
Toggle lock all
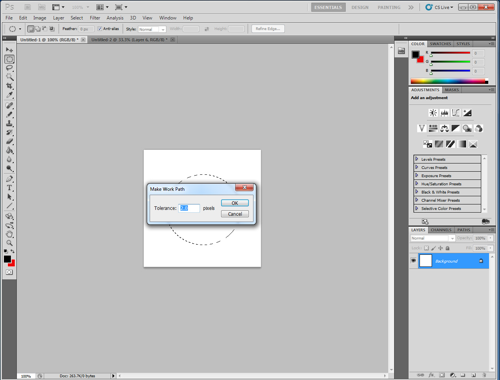coord(448,248)
